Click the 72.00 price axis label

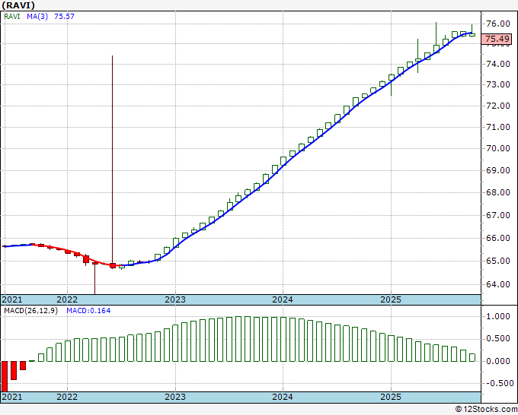[x=498, y=106]
